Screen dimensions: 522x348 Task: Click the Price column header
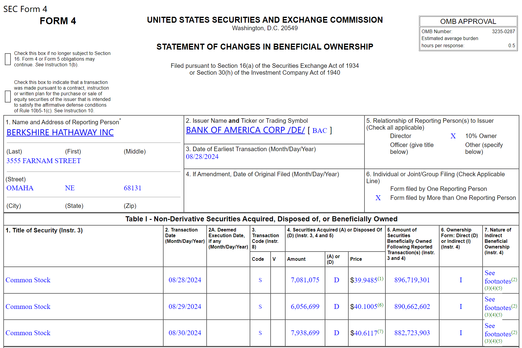click(x=356, y=259)
